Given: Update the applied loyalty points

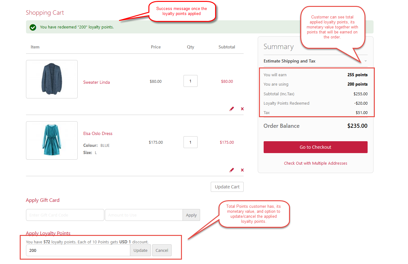Looking at the screenshot, I should 140,250.
